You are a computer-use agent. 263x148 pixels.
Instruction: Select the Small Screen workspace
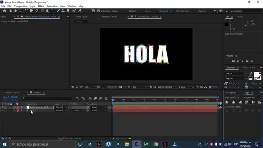pos(182,11)
